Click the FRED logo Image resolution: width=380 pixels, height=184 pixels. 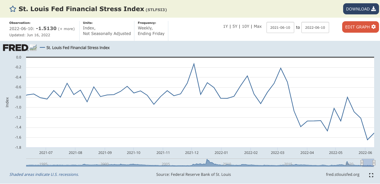tap(20, 48)
